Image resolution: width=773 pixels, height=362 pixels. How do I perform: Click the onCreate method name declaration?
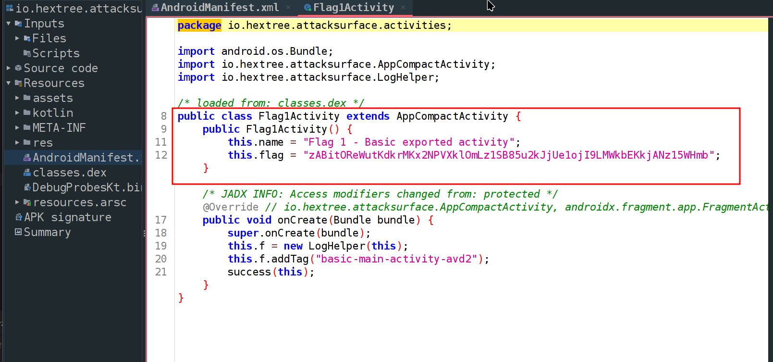click(x=302, y=220)
